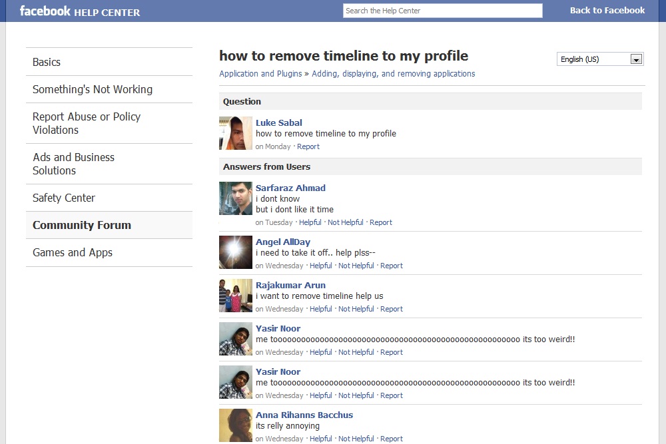Open Games and Apps section

point(109,252)
